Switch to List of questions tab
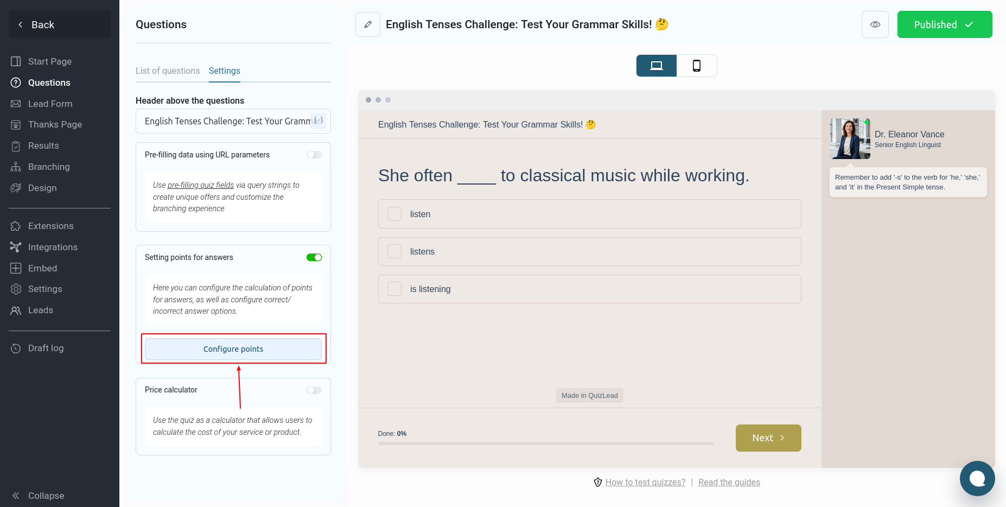 [x=168, y=71]
